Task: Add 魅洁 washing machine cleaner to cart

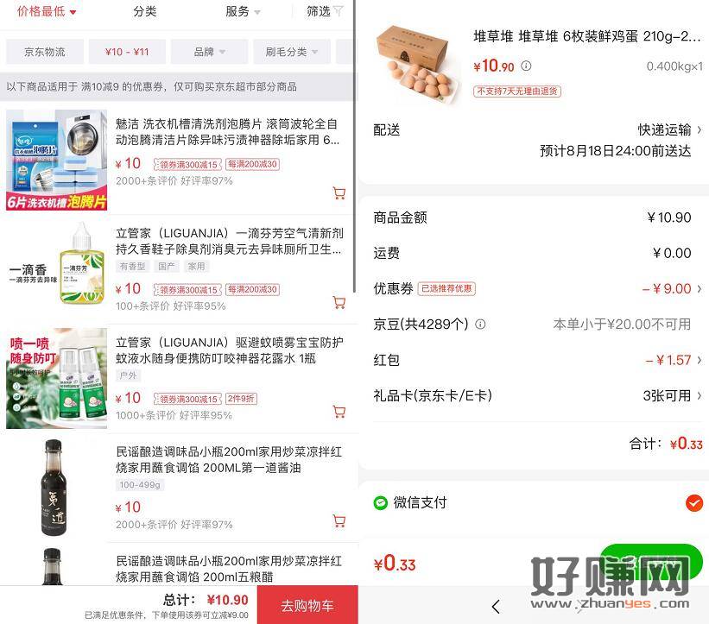Action: point(339,193)
